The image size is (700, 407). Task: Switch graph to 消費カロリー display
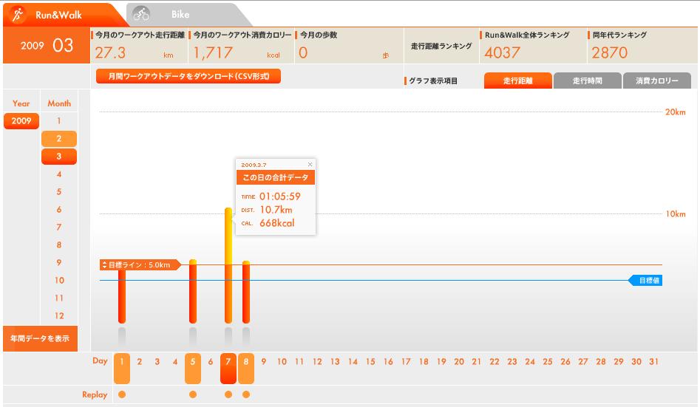pos(656,81)
